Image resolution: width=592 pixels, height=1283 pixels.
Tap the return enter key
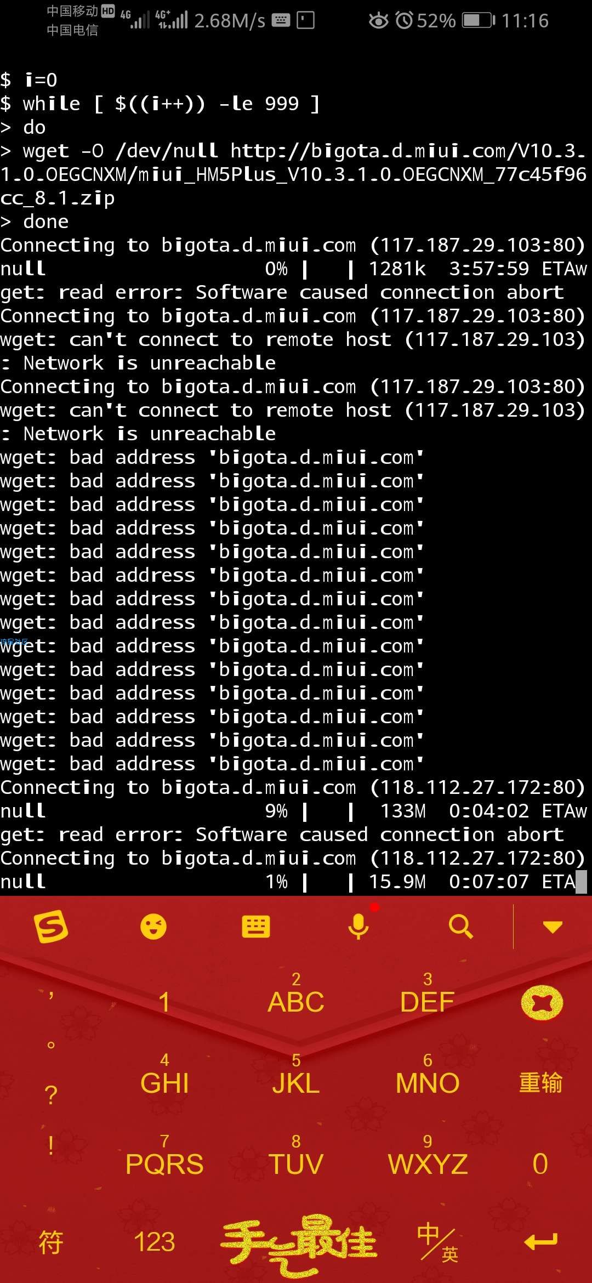pyautogui.click(x=541, y=1241)
